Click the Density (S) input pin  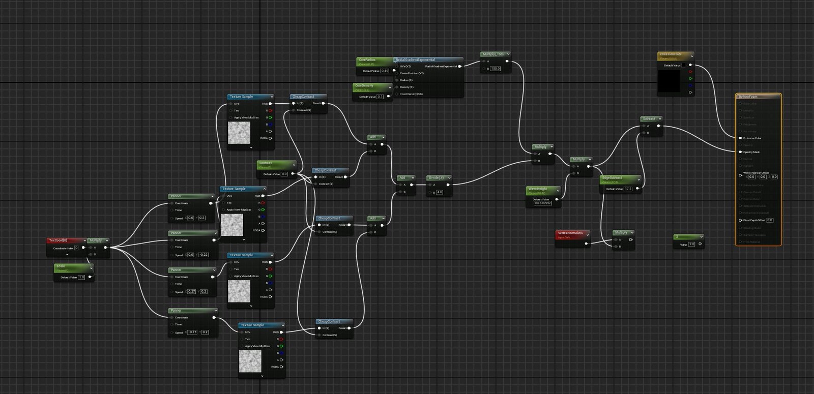396,87
